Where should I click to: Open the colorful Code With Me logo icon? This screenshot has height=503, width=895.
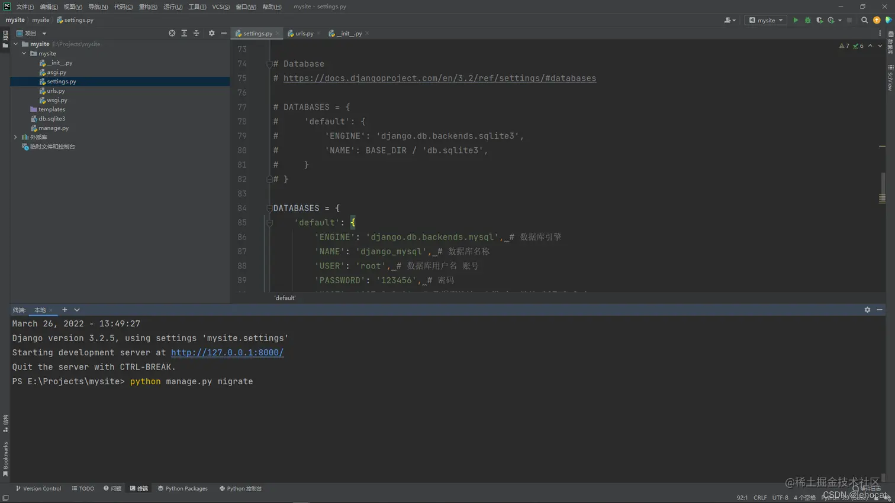888,20
